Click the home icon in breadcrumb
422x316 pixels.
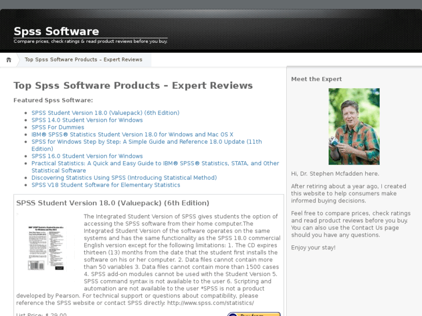pos(9,60)
